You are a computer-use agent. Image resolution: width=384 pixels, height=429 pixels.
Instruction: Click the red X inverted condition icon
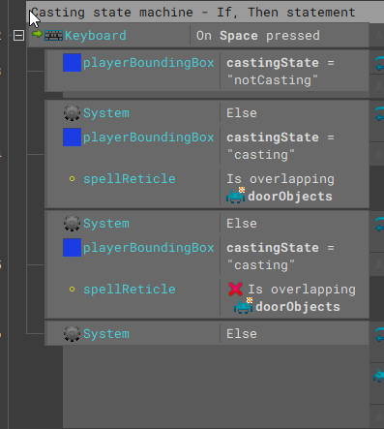pos(235,289)
